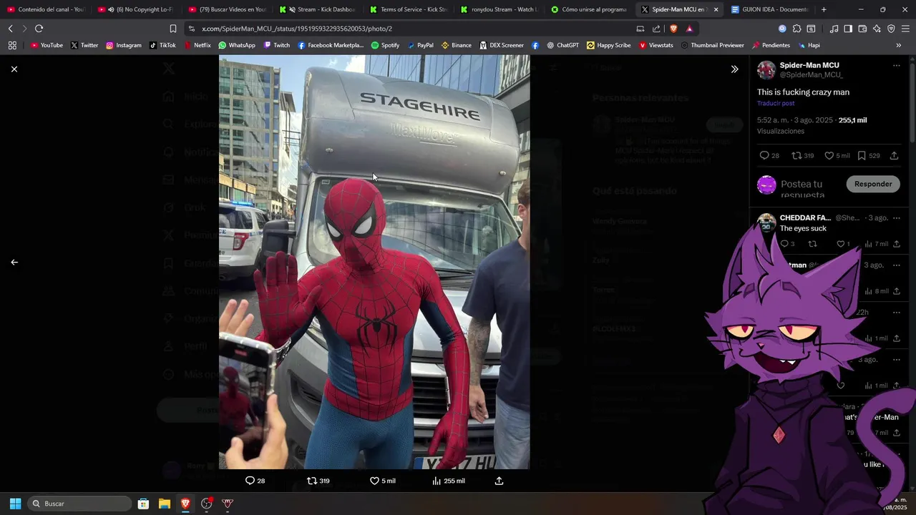The height and width of the screenshot is (515, 916).
Task: Open the extensions puzzle icon
Action: (796, 29)
